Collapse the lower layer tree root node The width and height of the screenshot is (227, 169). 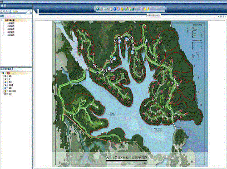coord(1,73)
